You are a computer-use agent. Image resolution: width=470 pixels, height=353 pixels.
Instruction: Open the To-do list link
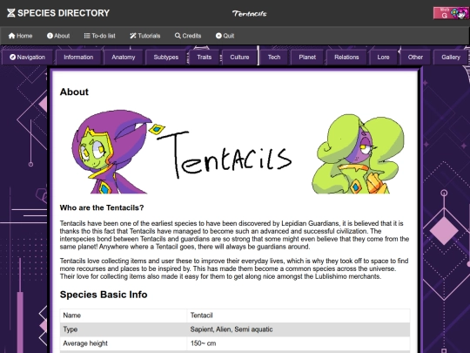pyautogui.click(x=99, y=36)
